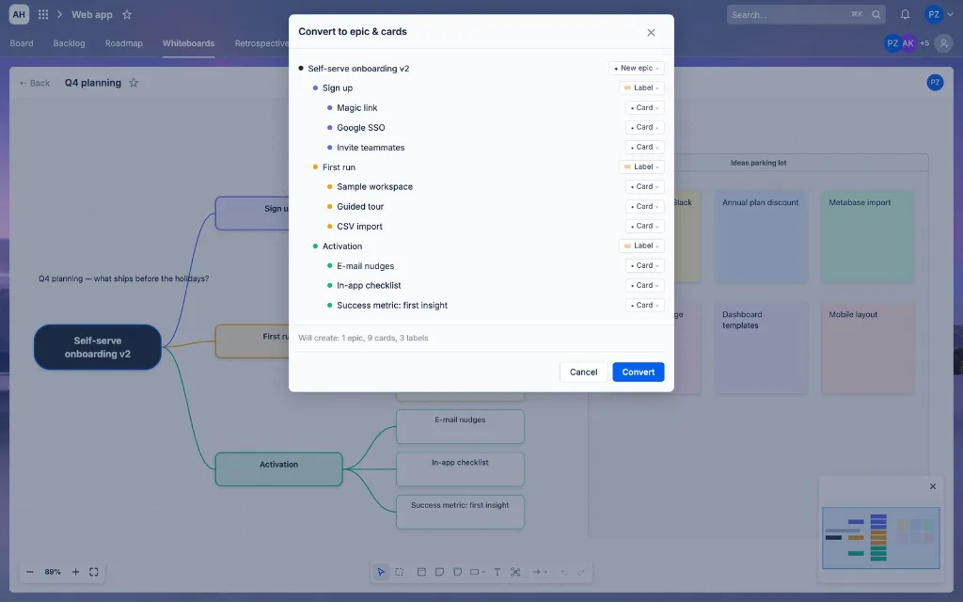This screenshot has width=963, height=602.
Task: Click the AH workspace avatar
Action: point(19,14)
